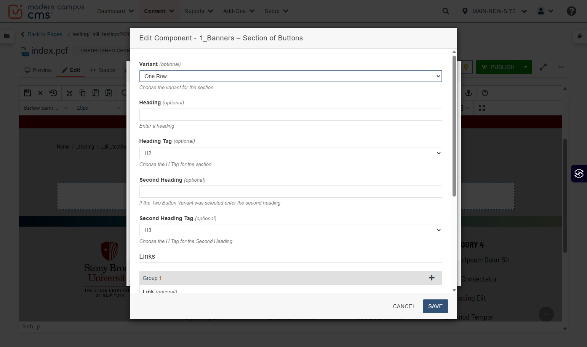Click the Heading text input field
The height and width of the screenshot is (347, 587).
pyautogui.click(x=291, y=115)
